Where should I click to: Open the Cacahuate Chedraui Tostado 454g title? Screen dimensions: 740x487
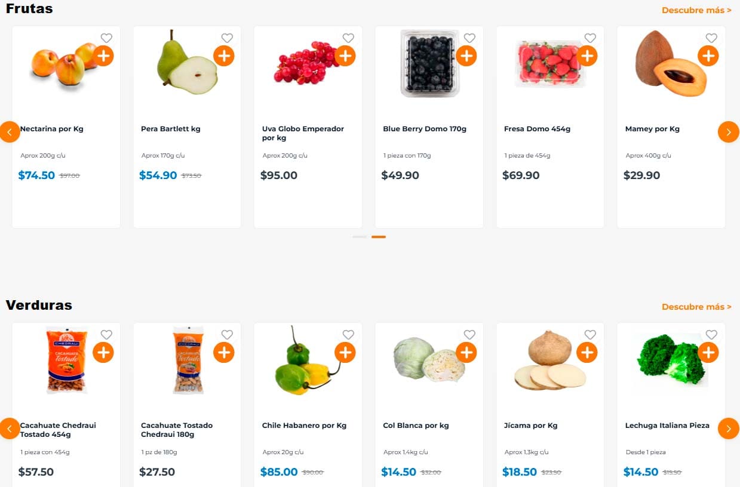(x=58, y=430)
